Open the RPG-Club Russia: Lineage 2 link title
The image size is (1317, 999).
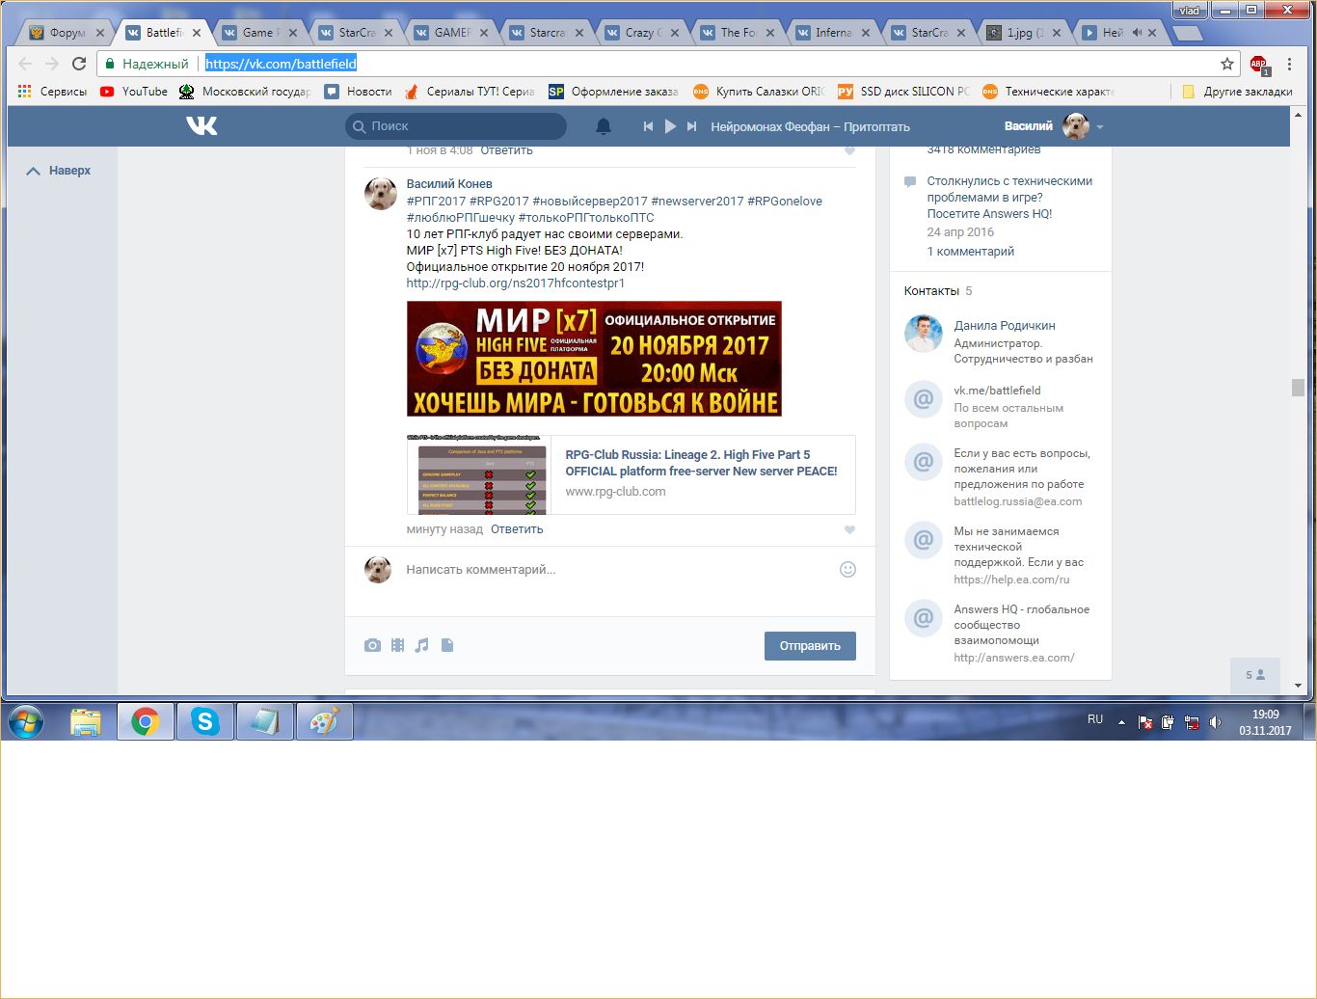(x=701, y=463)
